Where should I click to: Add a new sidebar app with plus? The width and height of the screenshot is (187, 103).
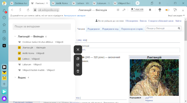(4, 84)
